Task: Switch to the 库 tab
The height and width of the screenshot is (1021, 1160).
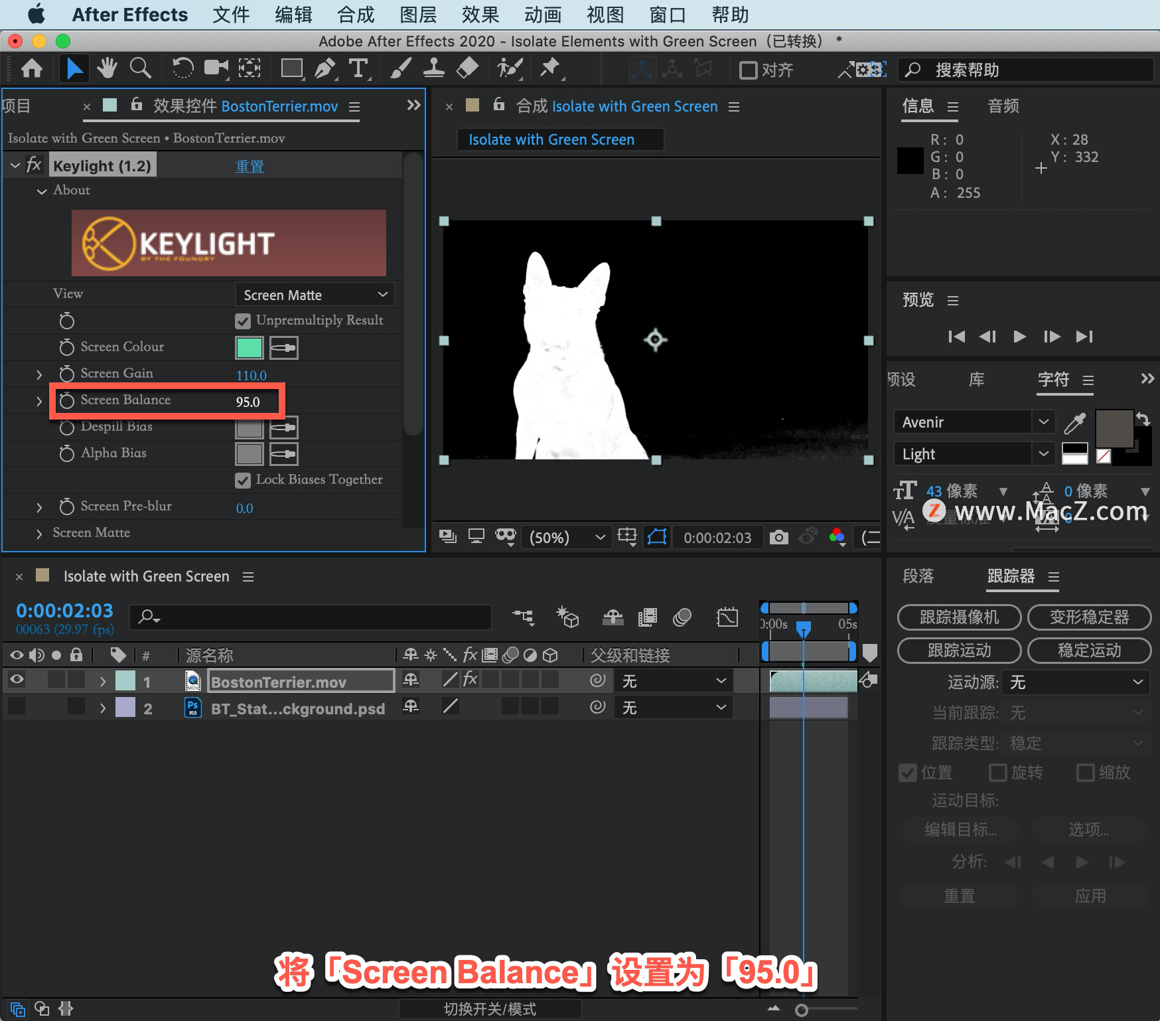Action: pyautogui.click(x=976, y=380)
